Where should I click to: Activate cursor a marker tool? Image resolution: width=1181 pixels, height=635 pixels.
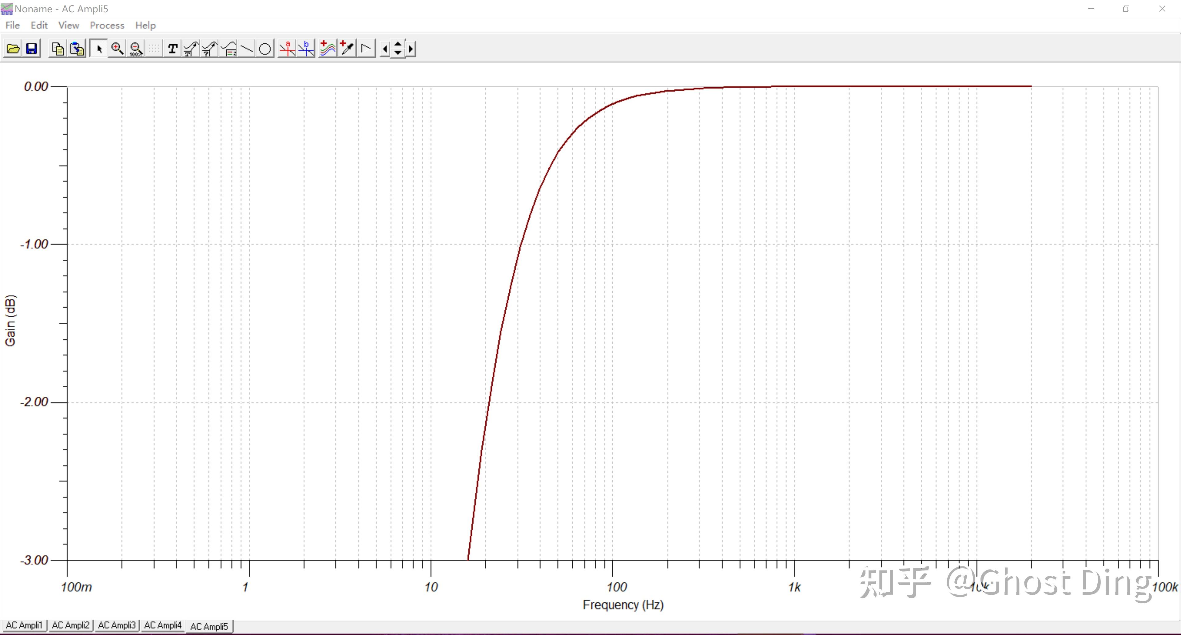[288, 49]
